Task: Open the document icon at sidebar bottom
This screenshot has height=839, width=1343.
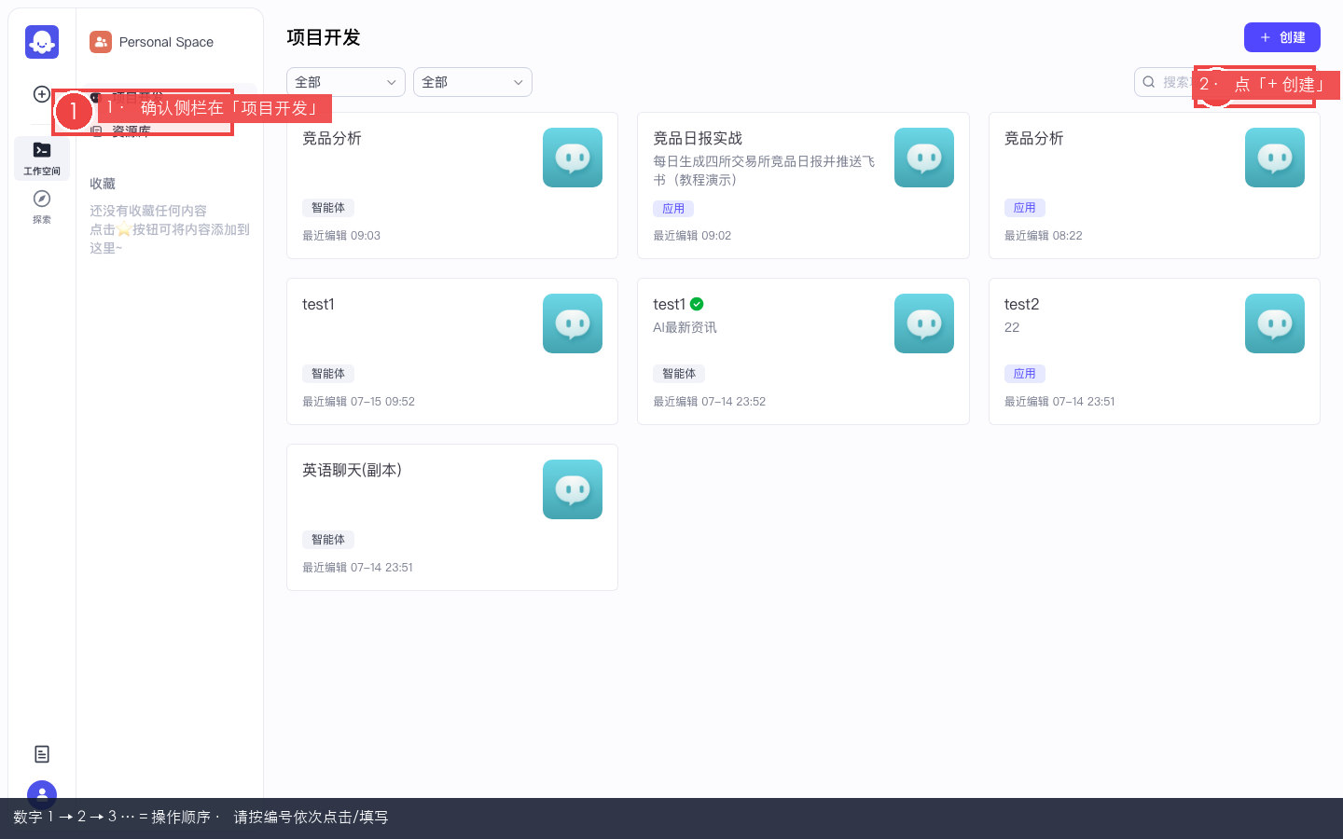Action: tap(42, 754)
